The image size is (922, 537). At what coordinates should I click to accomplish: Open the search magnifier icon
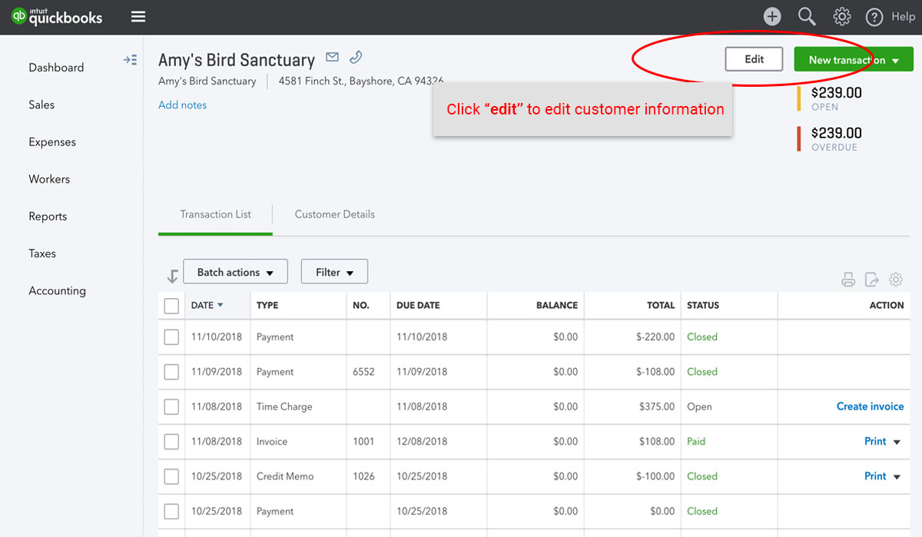(807, 16)
